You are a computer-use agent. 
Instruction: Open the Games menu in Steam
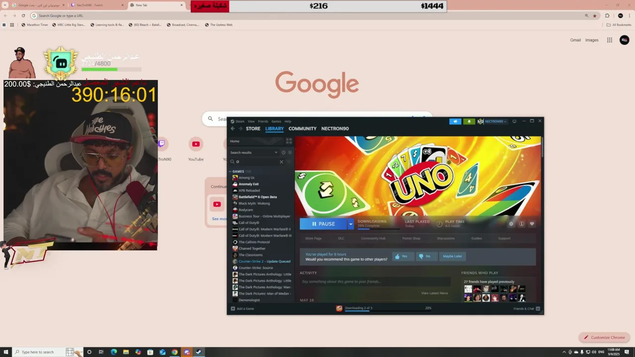(276, 121)
